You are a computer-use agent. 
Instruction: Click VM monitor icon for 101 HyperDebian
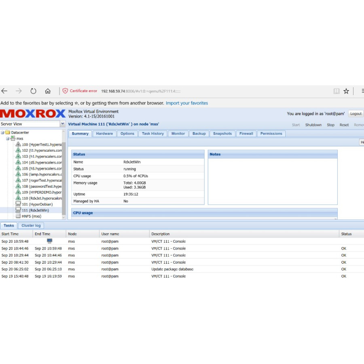18,204
